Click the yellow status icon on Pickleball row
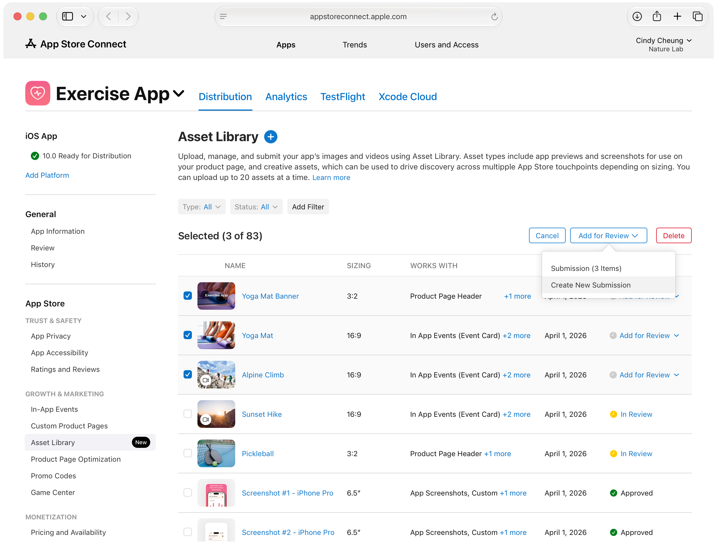717x546 pixels. coord(613,453)
